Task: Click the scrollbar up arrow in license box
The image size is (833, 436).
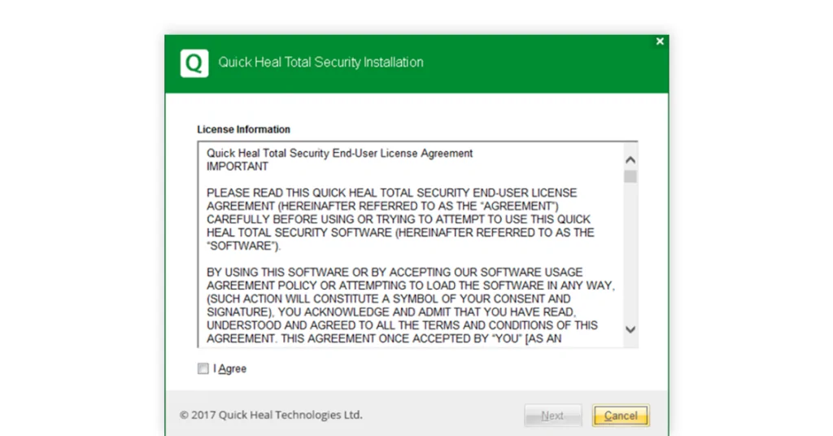Action: pyautogui.click(x=630, y=160)
